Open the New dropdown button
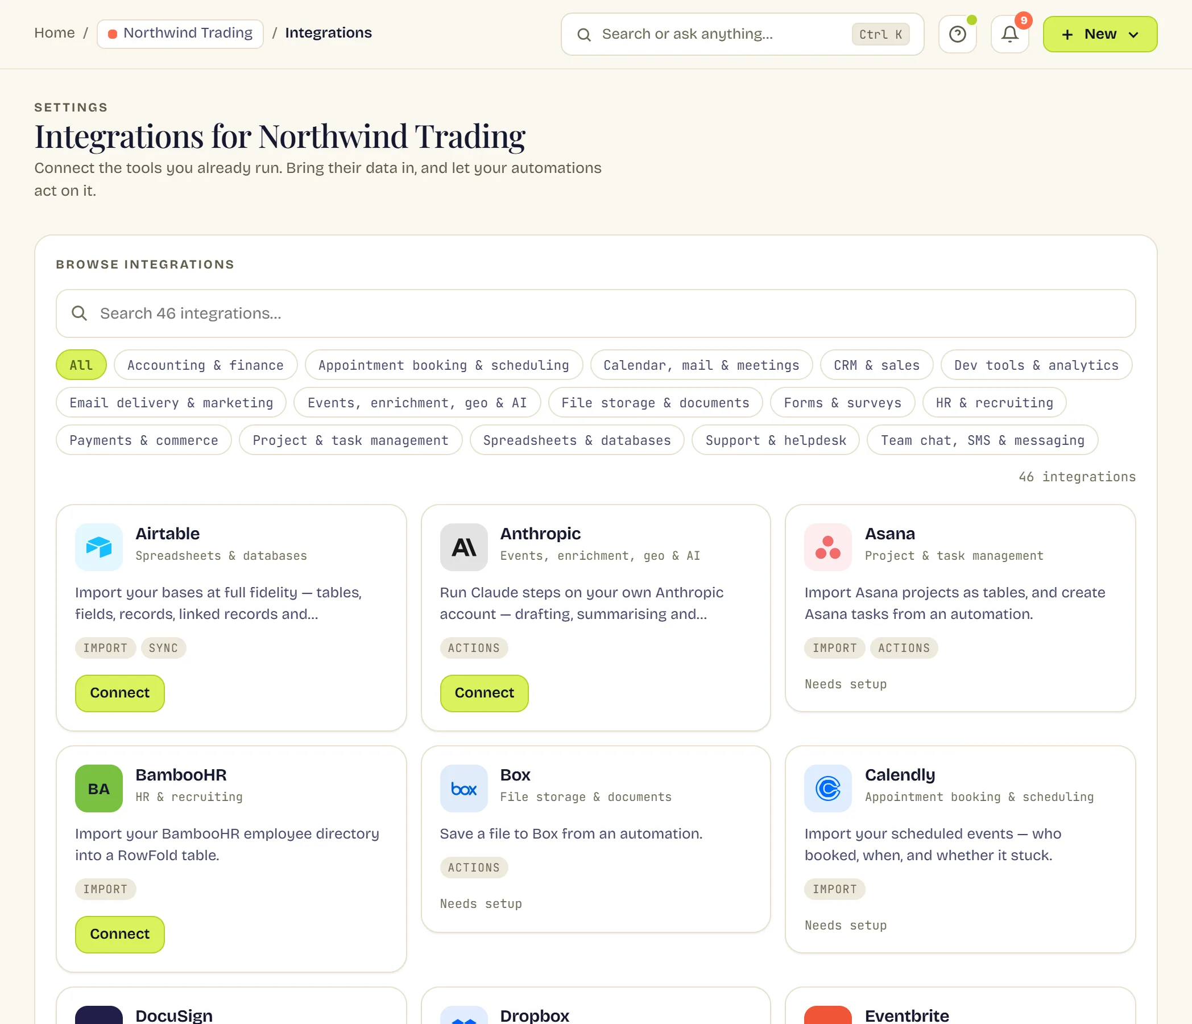The image size is (1192, 1024). [1100, 34]
